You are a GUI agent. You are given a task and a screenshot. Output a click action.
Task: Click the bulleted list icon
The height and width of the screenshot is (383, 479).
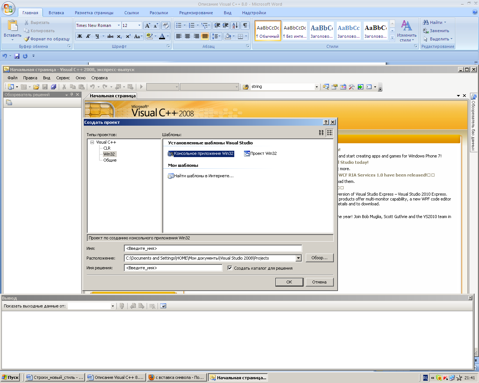(179, 25)
